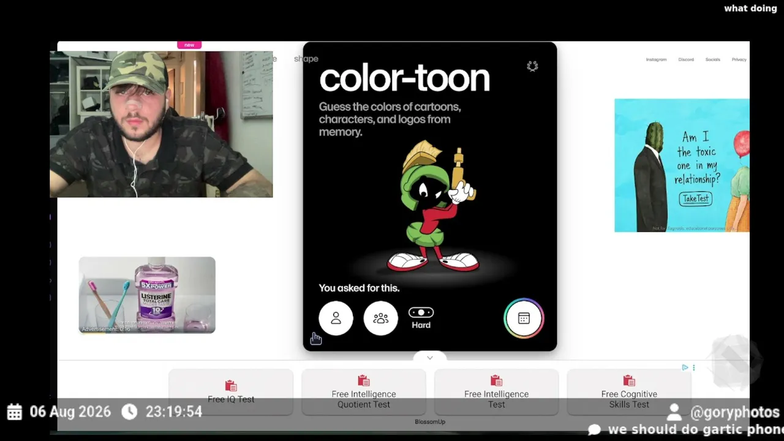Click the Free IQ Test ad button
The image size is (784, 441).
(x=231, y=393)
